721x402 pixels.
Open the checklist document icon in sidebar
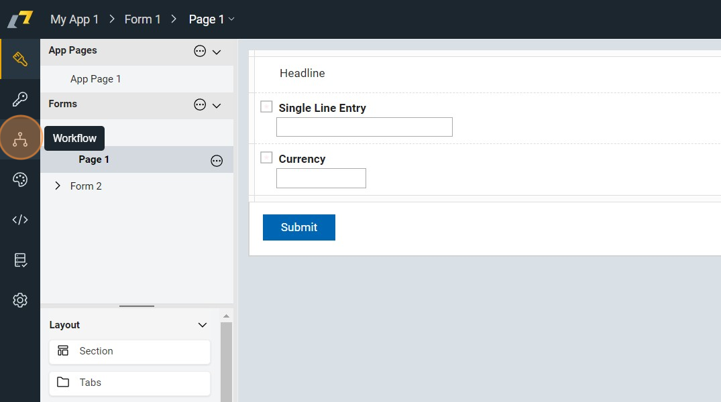[x=20, y=260]
